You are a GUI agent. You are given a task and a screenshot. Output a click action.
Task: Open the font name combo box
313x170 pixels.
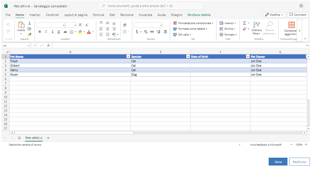51,25
